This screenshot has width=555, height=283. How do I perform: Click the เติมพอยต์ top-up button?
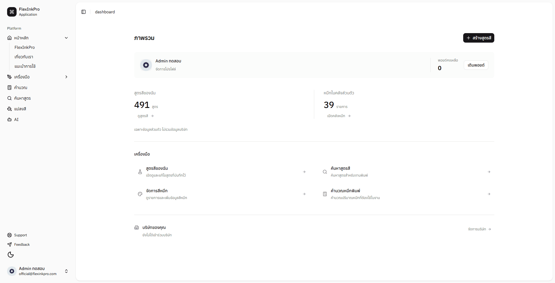click(x=476, y=65)
